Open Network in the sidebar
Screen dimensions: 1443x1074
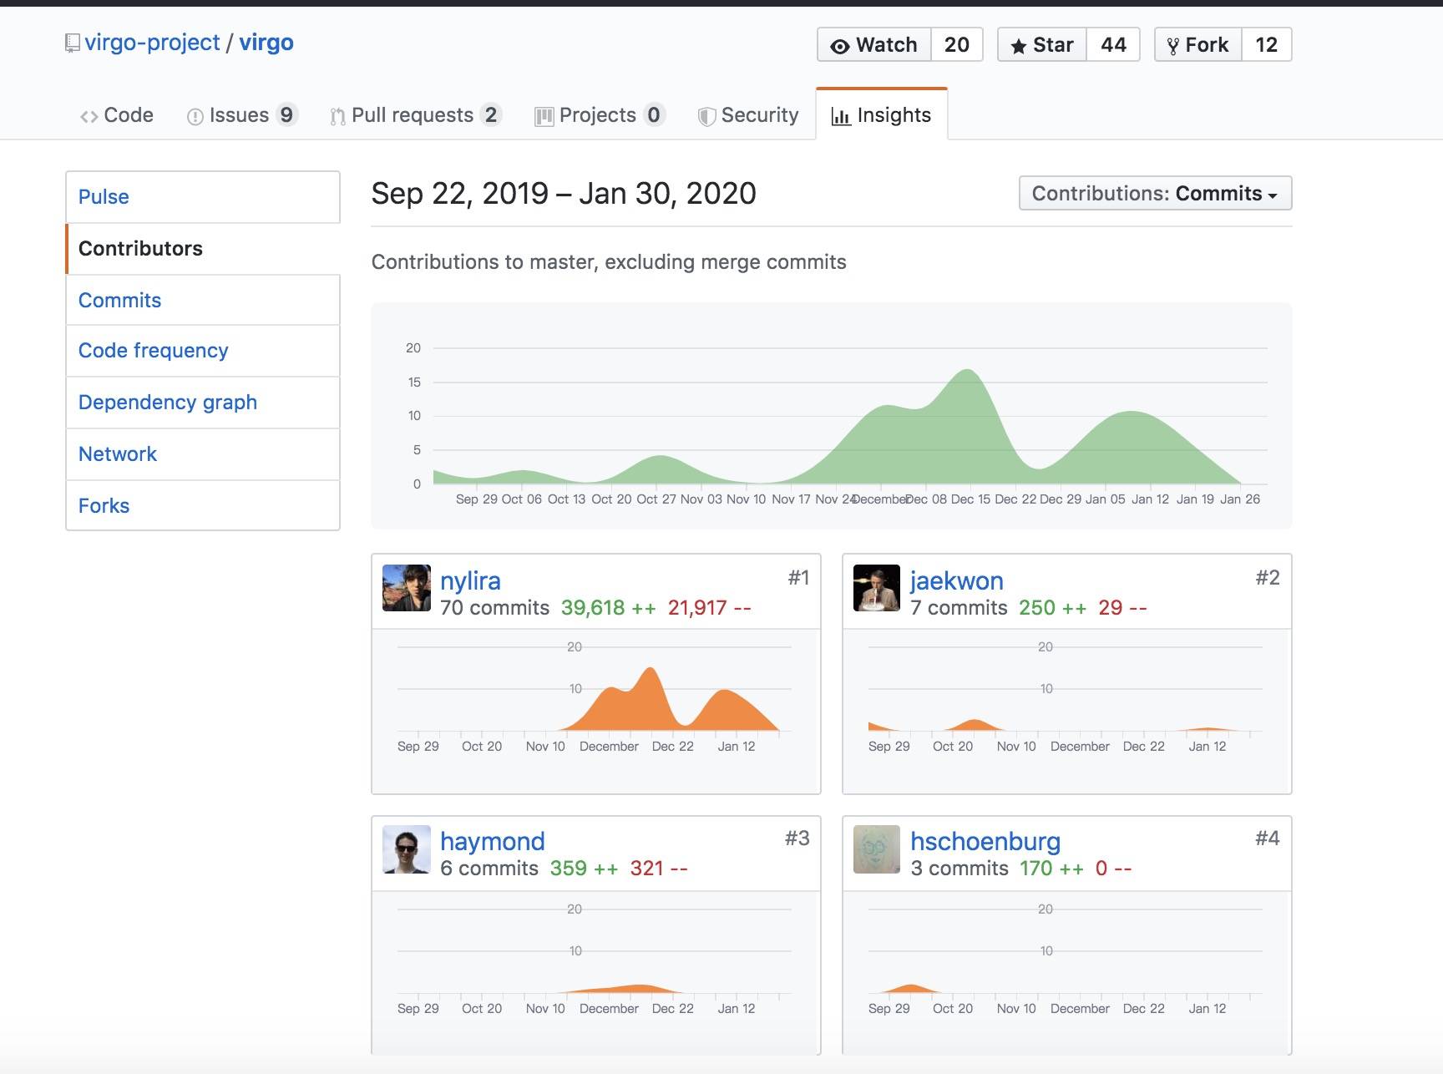pos(203,454)
